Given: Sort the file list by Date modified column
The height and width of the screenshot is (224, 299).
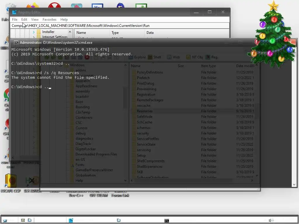Looking at the screenshot, I should tap(245, 66).
